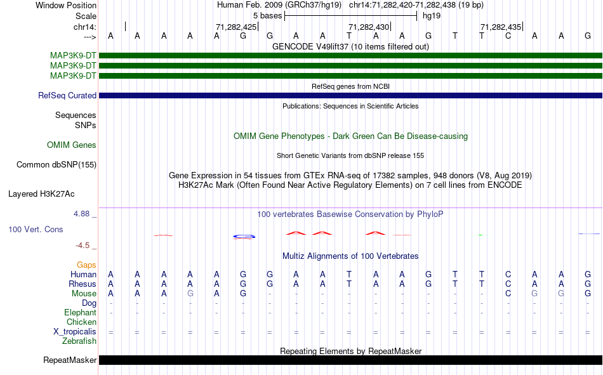Click the Dog species row label
The height and width of the screenshot is (375, 603).
click(x=89, y=303)
